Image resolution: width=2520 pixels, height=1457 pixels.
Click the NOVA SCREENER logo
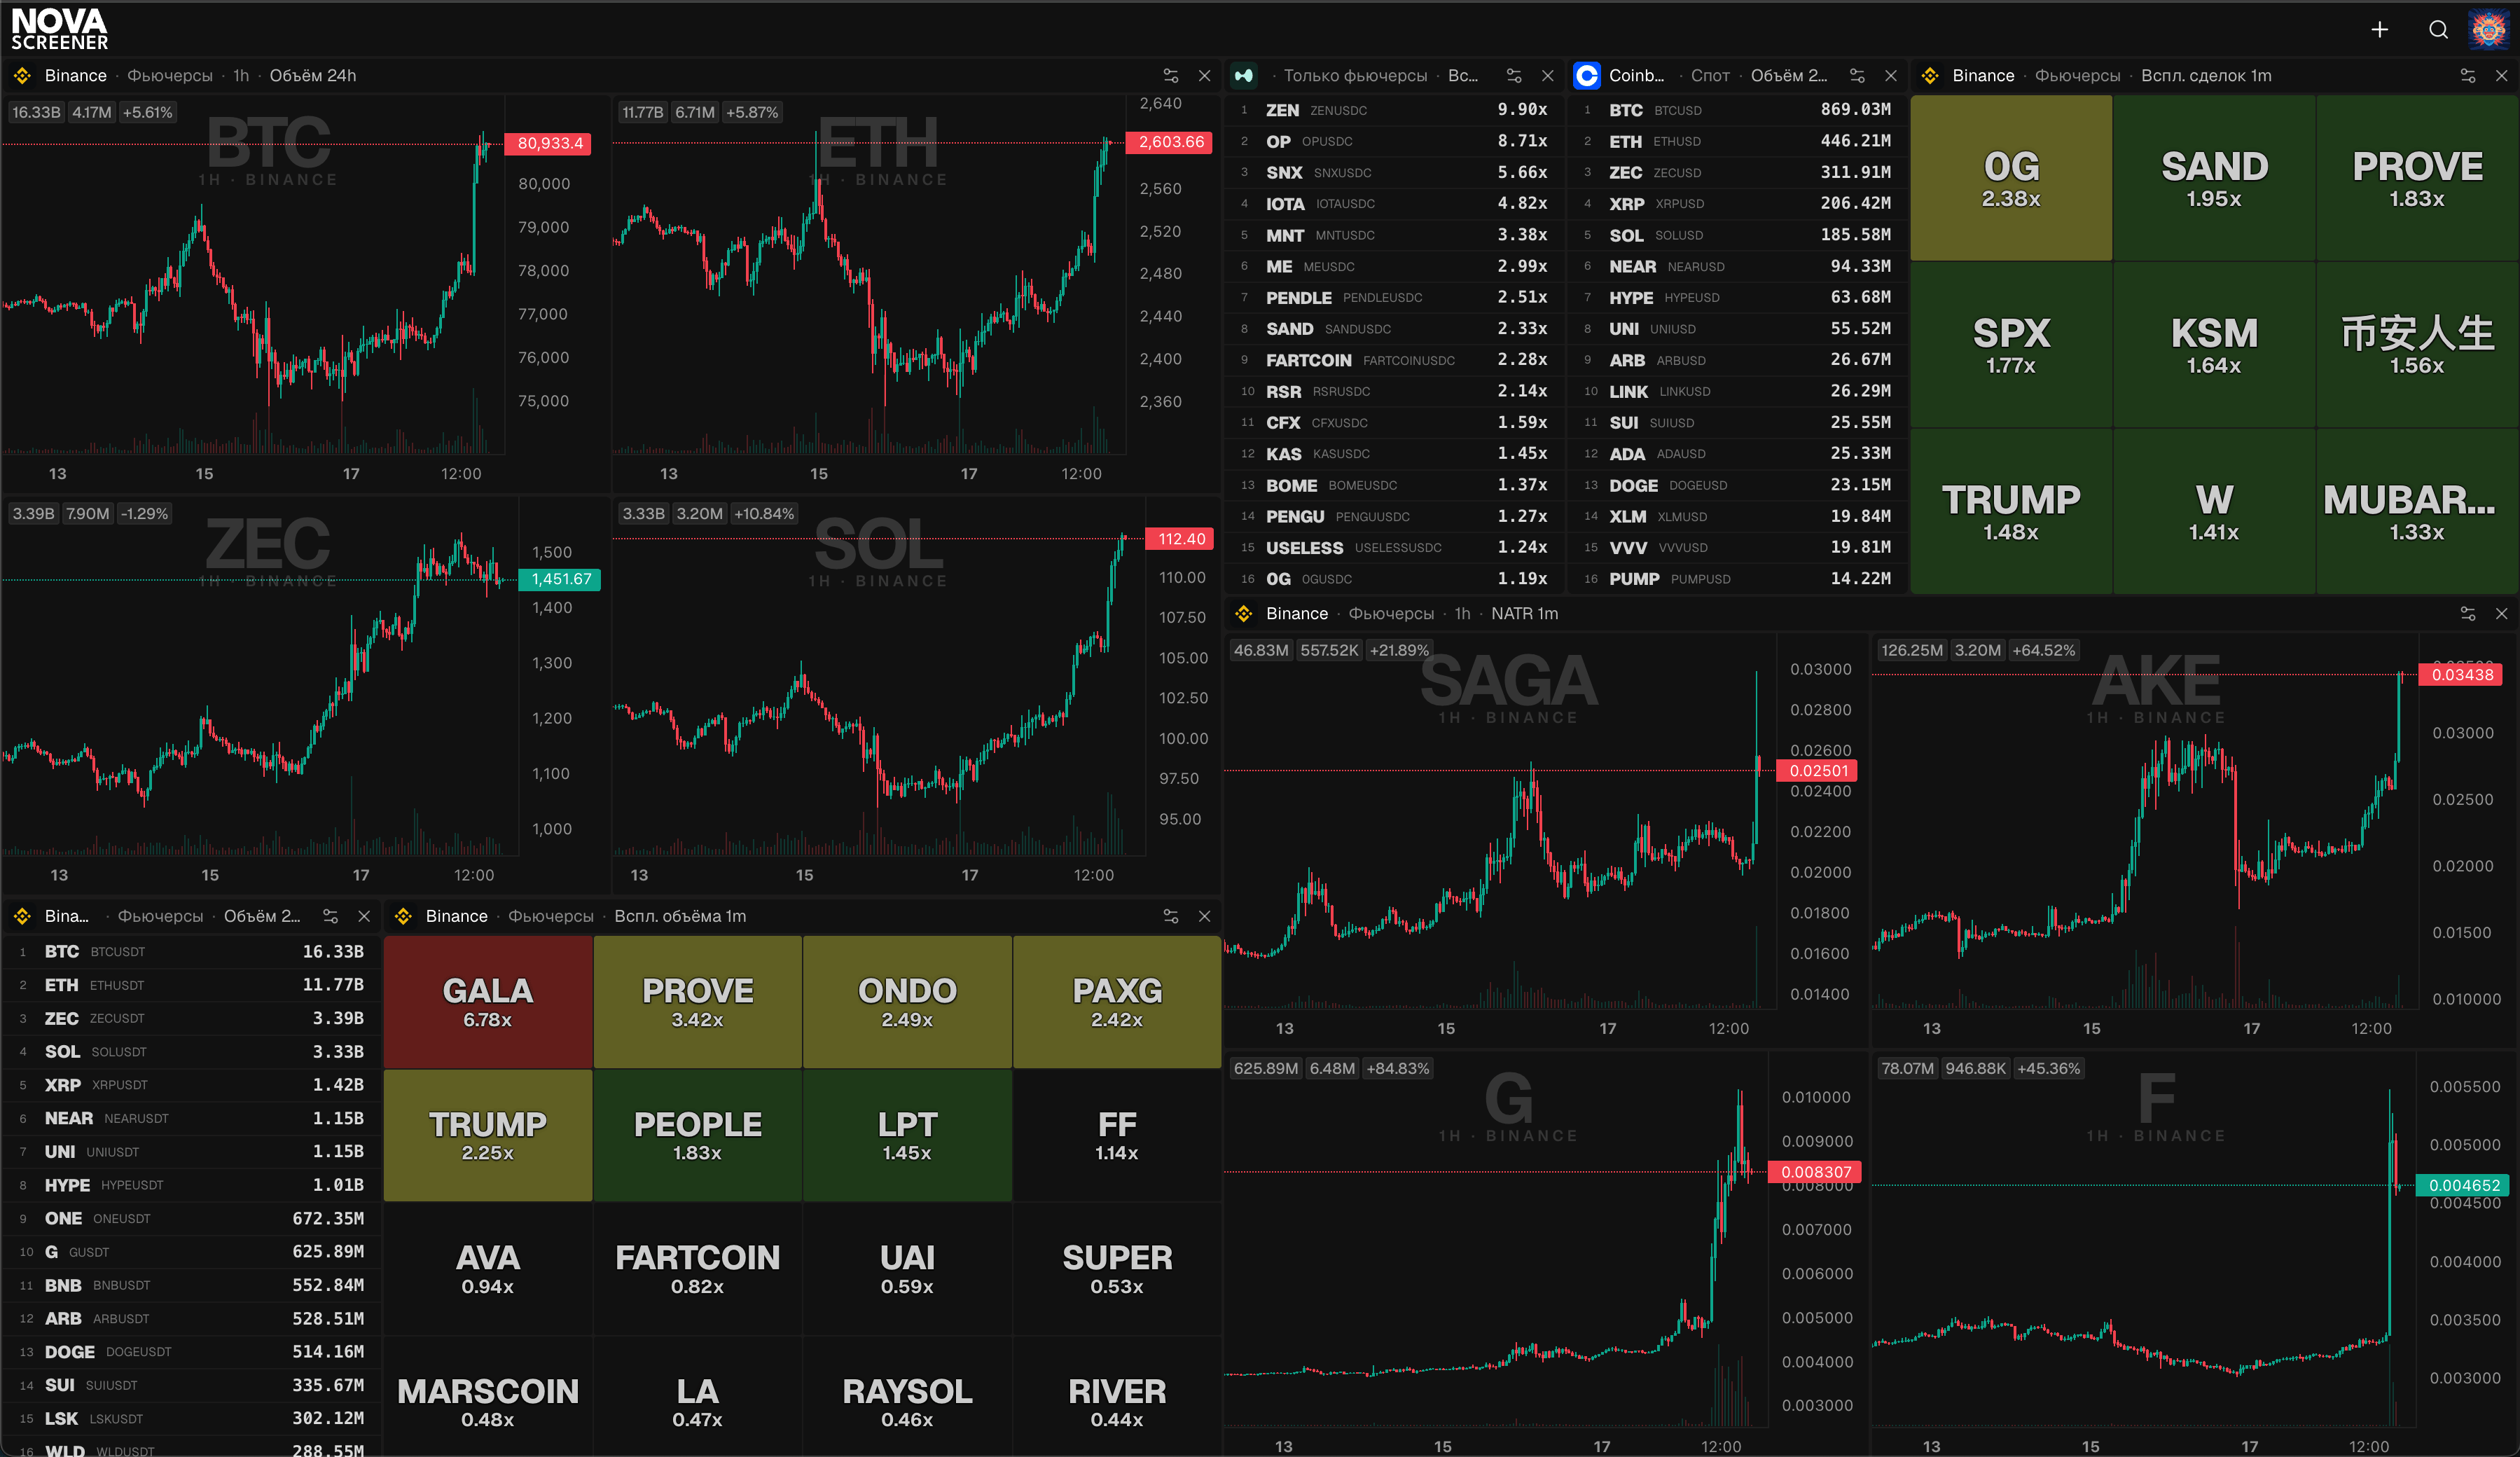(59, 29)
